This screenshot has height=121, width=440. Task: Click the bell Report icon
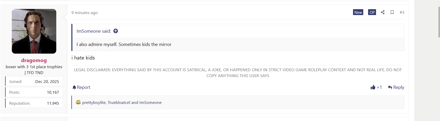tap(74, 87)
